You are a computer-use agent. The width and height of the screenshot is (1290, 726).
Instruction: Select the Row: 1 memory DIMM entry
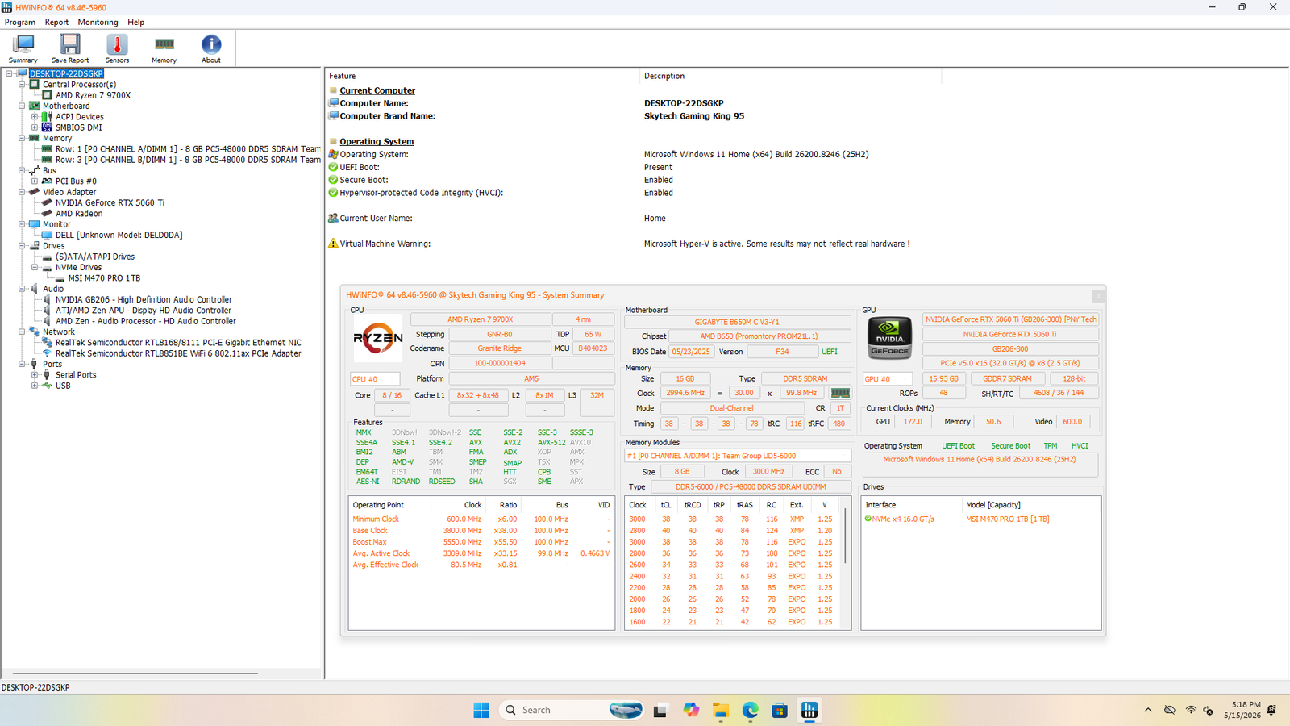click(x=188, y=149)
